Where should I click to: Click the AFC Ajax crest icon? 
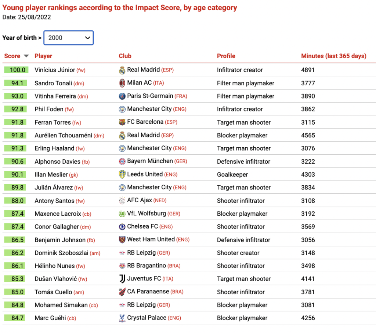[122, 200]
